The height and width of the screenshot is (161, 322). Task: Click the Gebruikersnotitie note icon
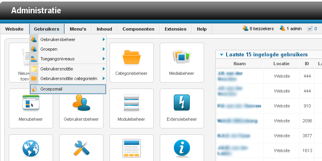click(x=34, y=69)
